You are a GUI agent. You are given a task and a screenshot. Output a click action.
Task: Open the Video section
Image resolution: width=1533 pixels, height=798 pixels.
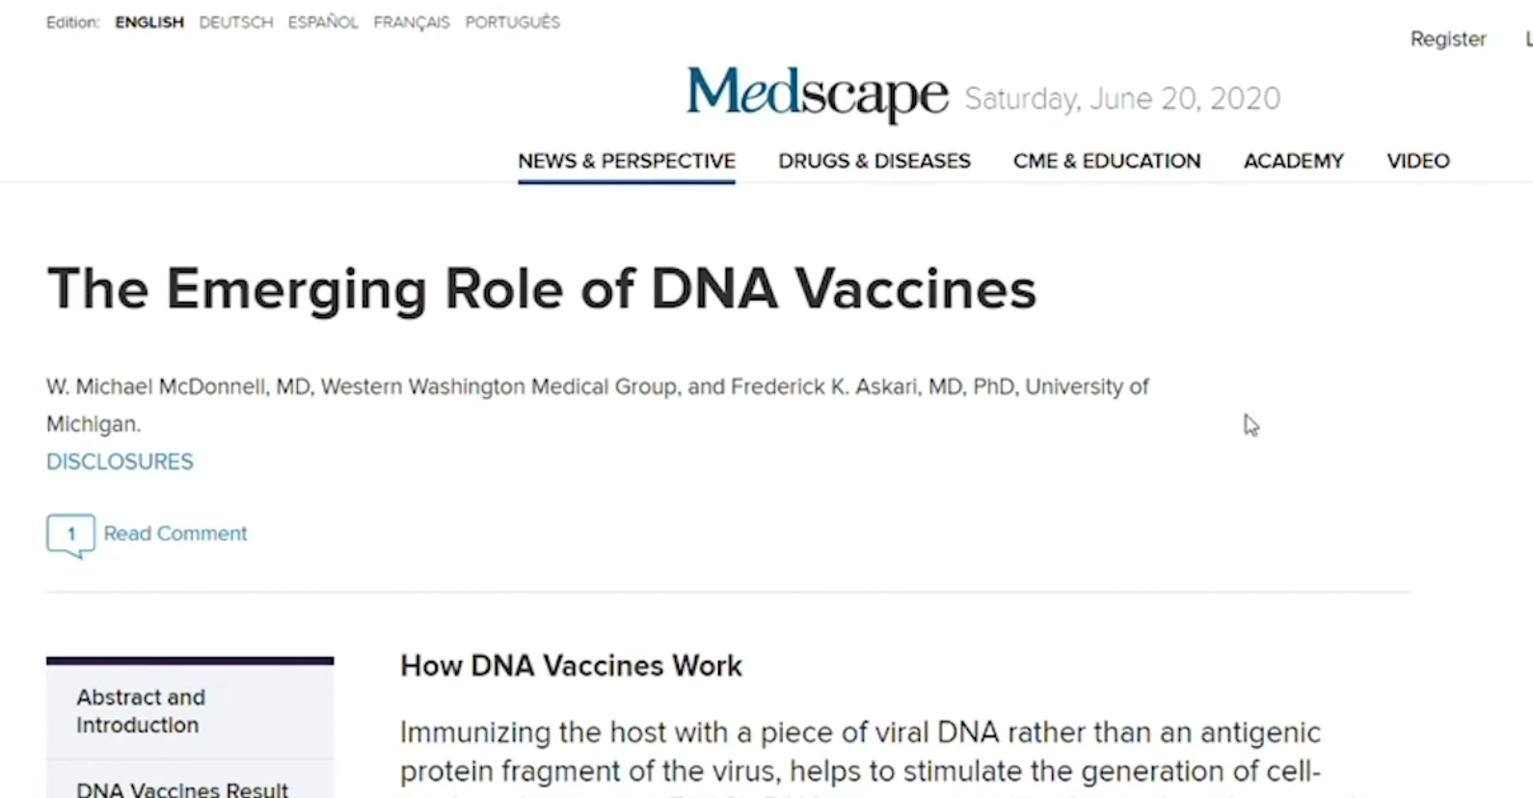coord(1417,161)
